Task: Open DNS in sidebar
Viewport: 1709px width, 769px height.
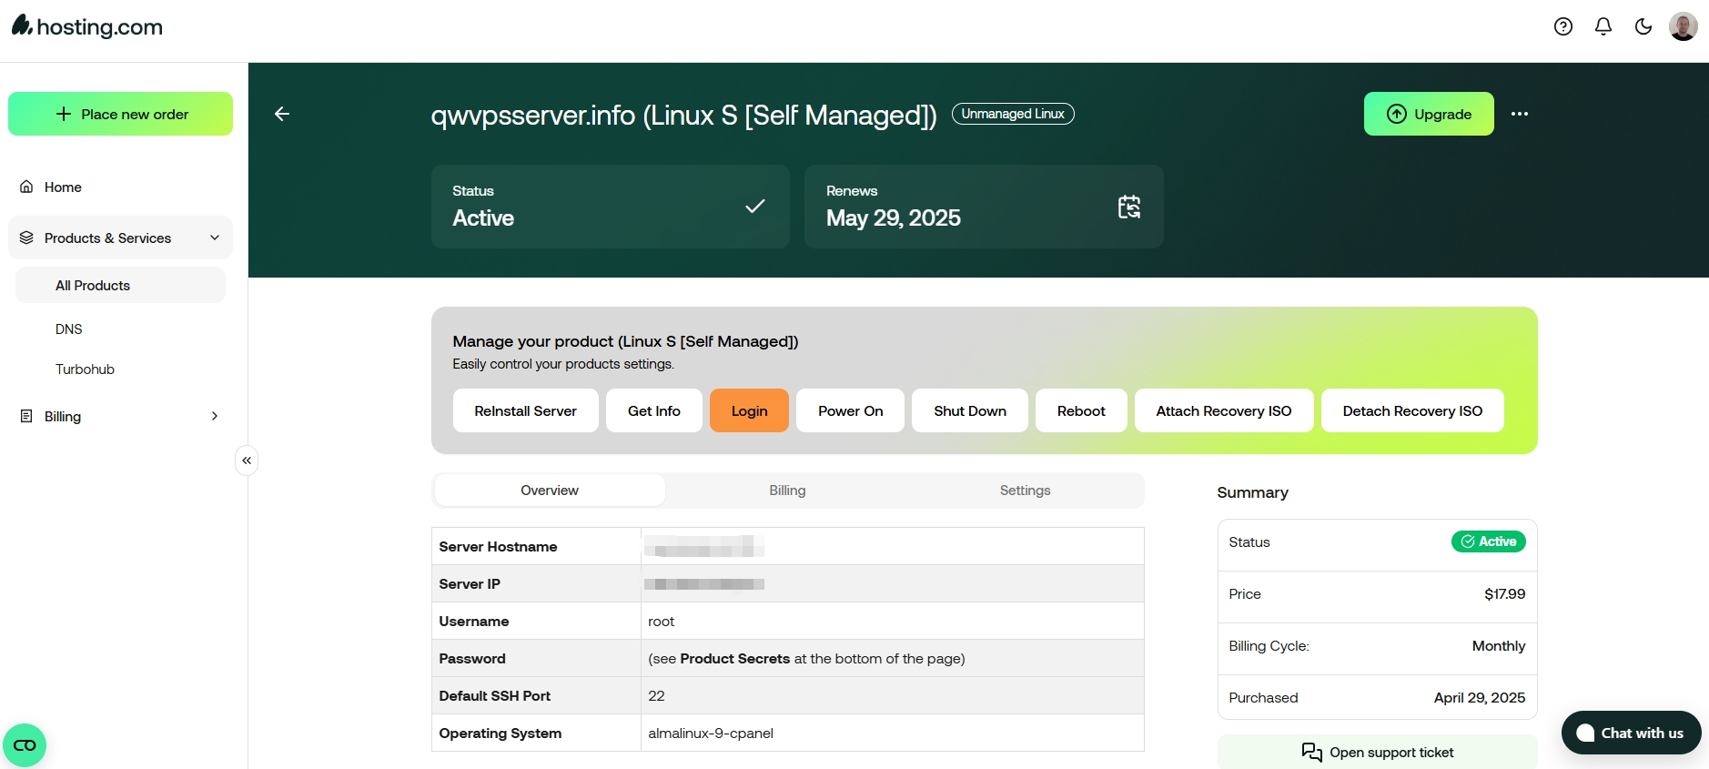Action: 69,329
